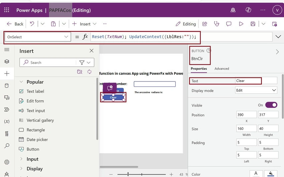
Task: Expand the Display section
Action: [x=21, y=169]
